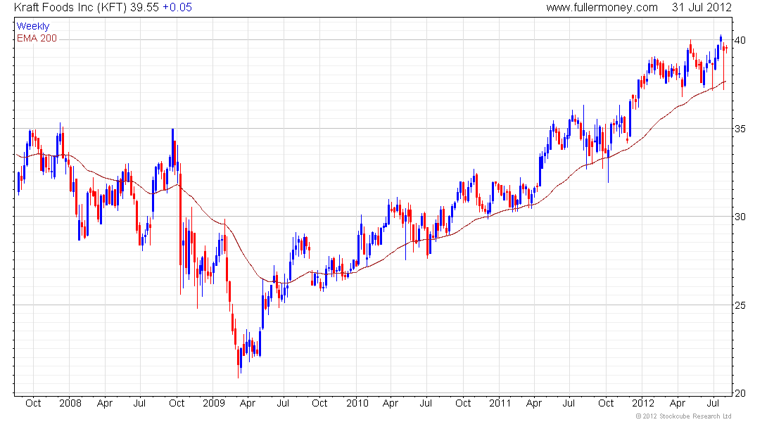The width and height of the screenshot is (774, 422).
Task: Click the date '31 Jul 2012'
Action: 702,8
